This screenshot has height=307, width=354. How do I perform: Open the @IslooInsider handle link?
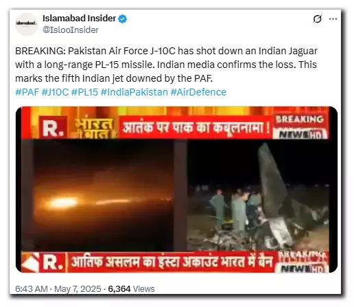coord(71,30)
